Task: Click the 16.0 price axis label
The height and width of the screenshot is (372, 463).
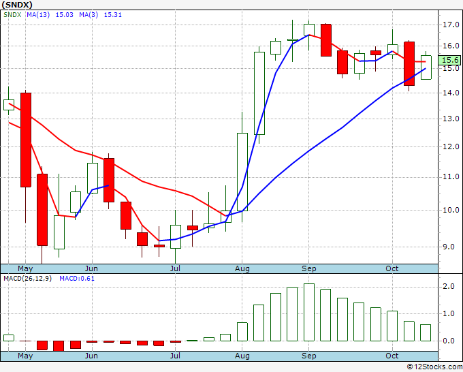Action: 451,46
